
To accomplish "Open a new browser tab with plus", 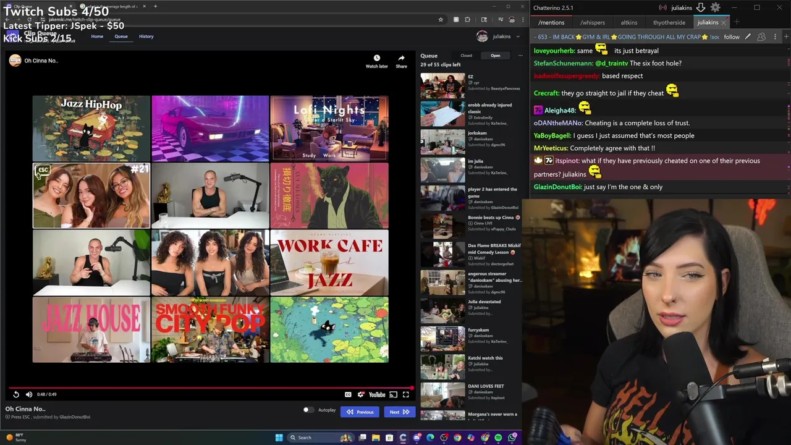I will (155, 6).
